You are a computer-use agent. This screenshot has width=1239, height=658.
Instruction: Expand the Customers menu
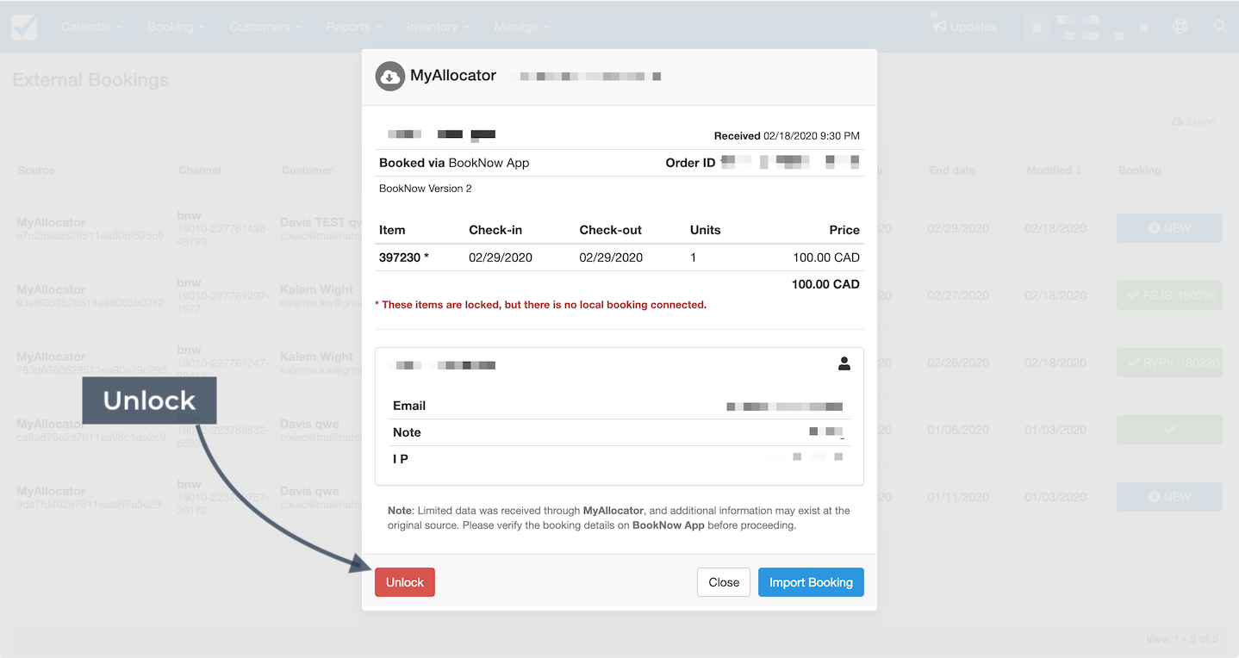point(265,27)
